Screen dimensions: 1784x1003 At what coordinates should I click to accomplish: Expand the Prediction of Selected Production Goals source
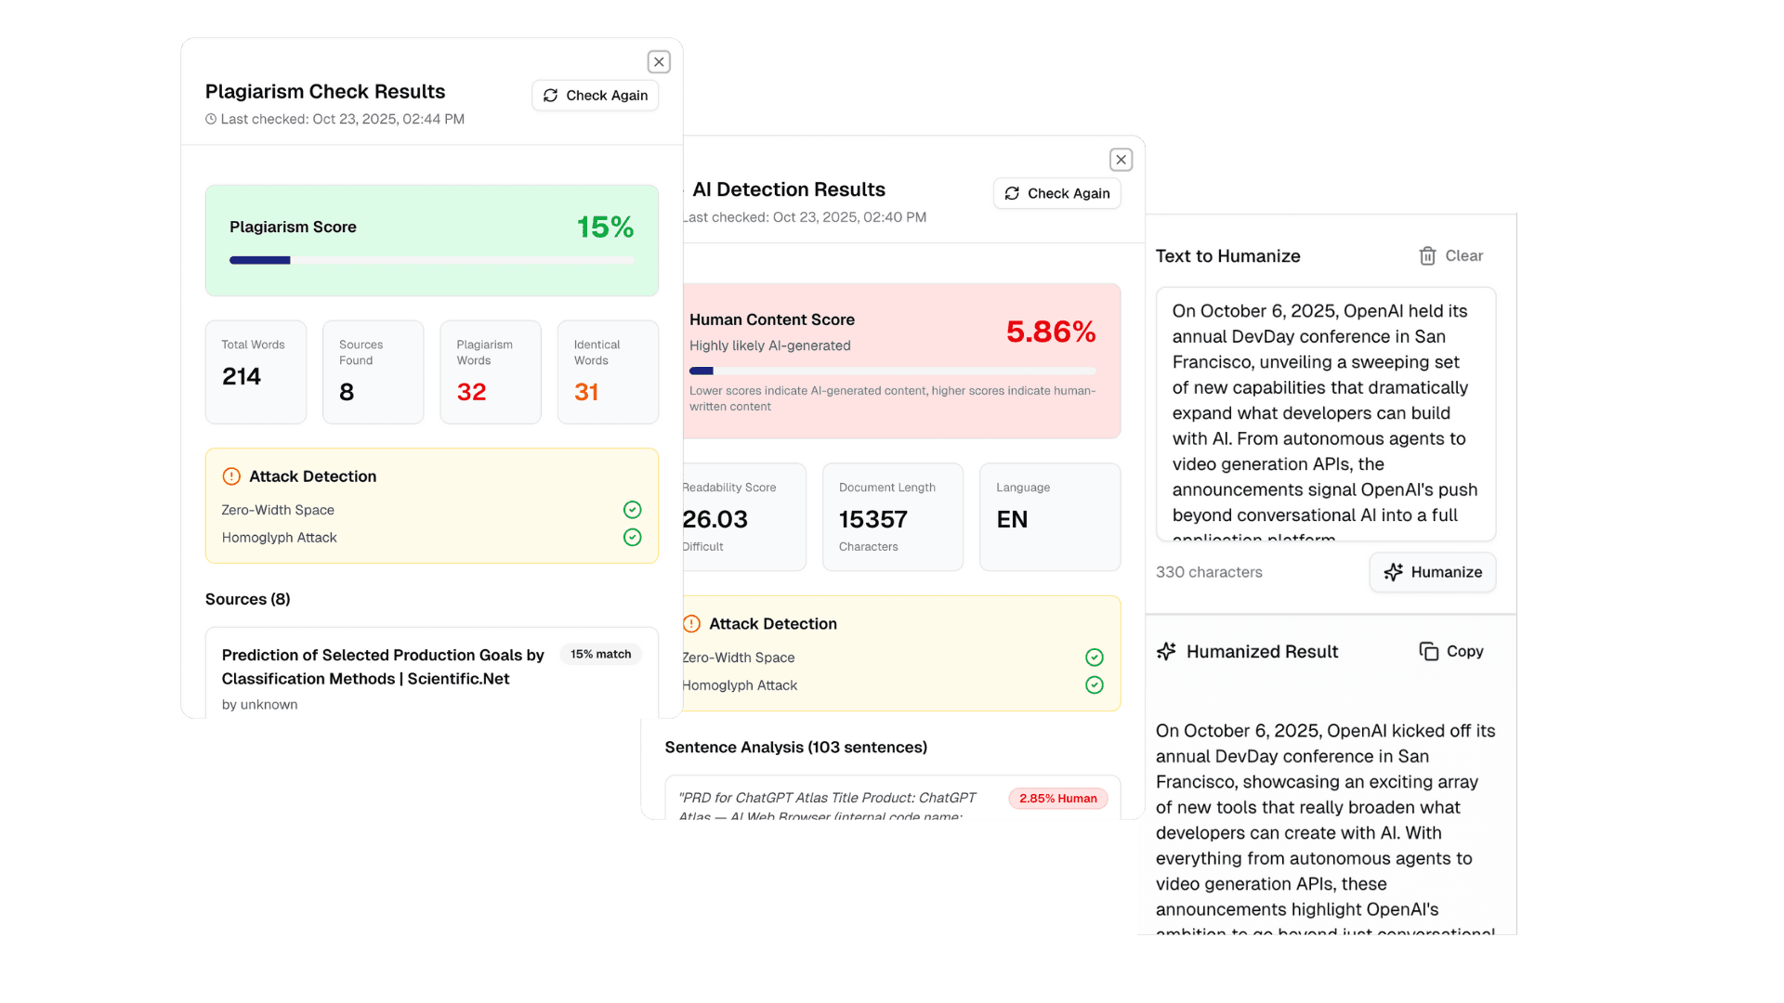[383, 667]
